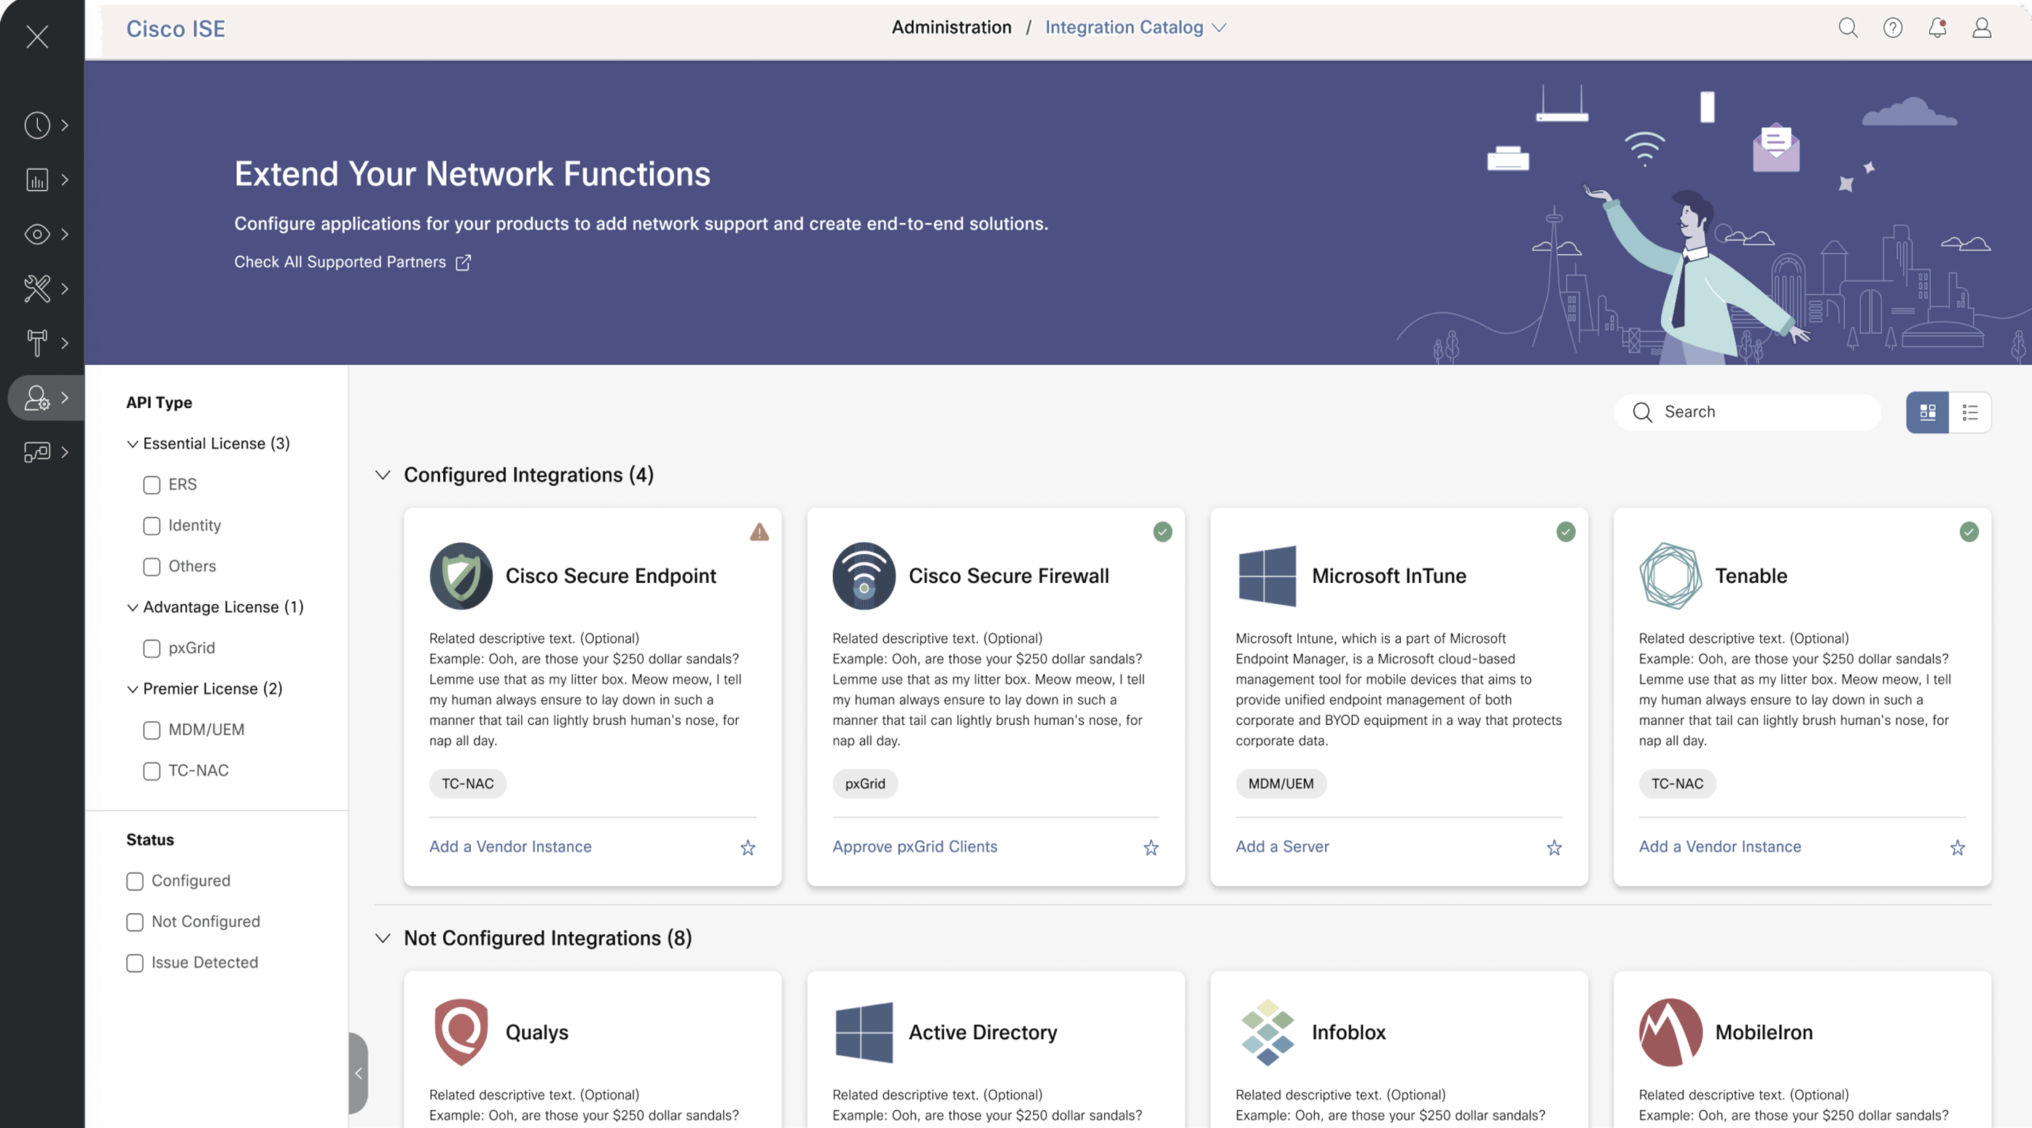2032x1128 pixels.
Task: Click the TC-NAC tag on Tenable card
Action: tap(1677, 783)
